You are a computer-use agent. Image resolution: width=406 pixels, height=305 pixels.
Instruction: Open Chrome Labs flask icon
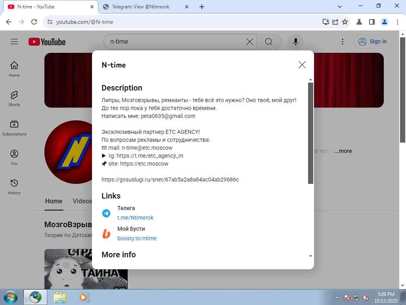(359, 22)
